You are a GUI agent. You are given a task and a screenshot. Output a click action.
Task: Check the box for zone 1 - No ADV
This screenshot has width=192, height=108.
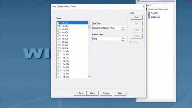tap(58, 23)
